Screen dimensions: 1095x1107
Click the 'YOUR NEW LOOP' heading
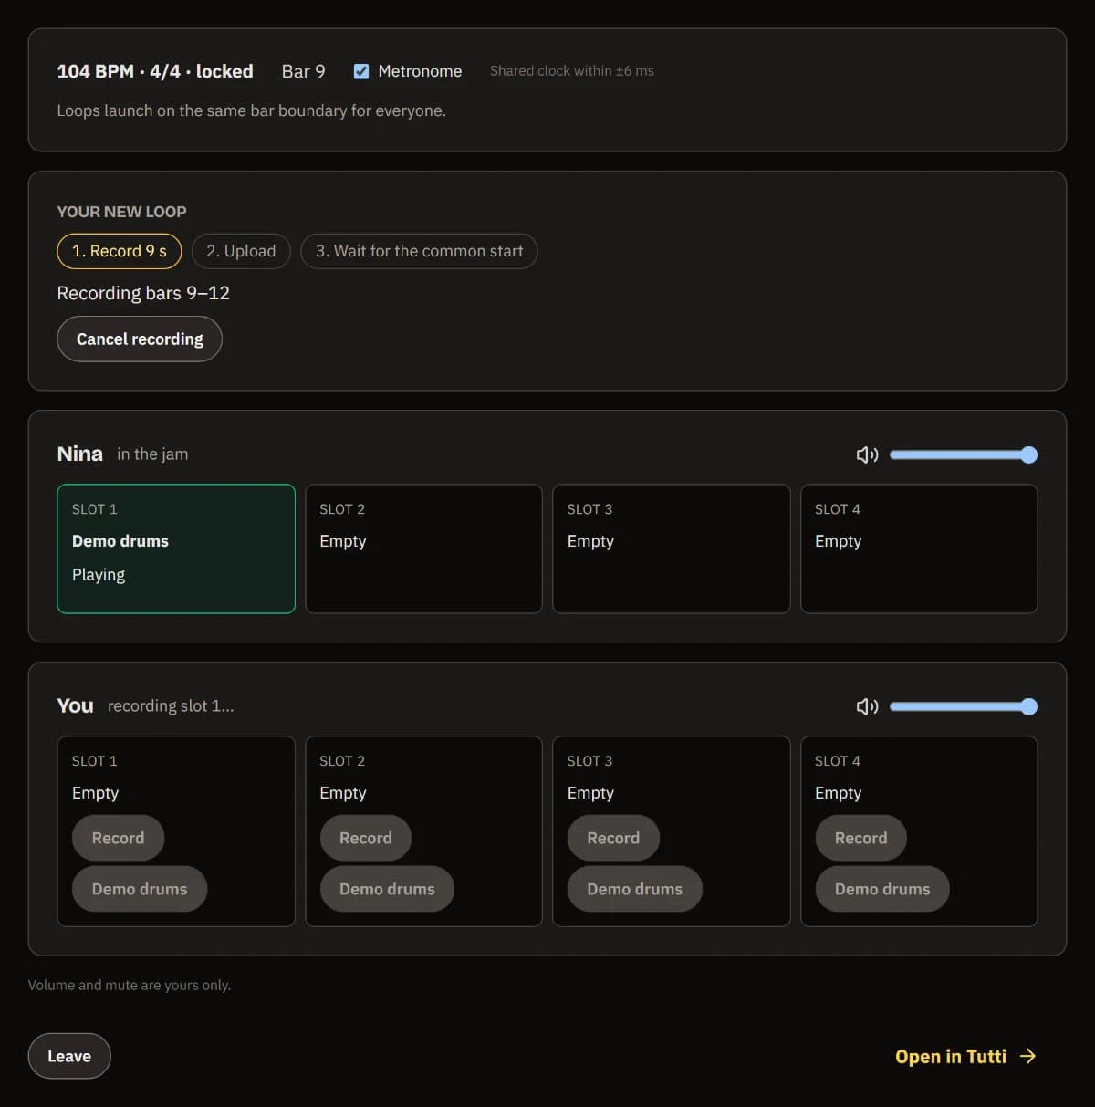click(x=121, y=212)
